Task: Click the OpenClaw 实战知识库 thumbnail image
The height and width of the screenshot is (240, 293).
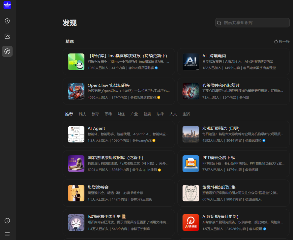Action: point(76,91)
